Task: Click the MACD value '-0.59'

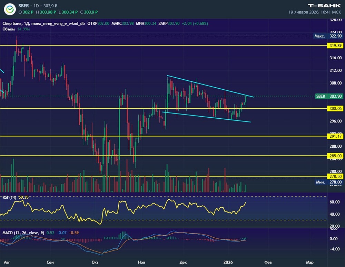Action: (x=74, y=233)
